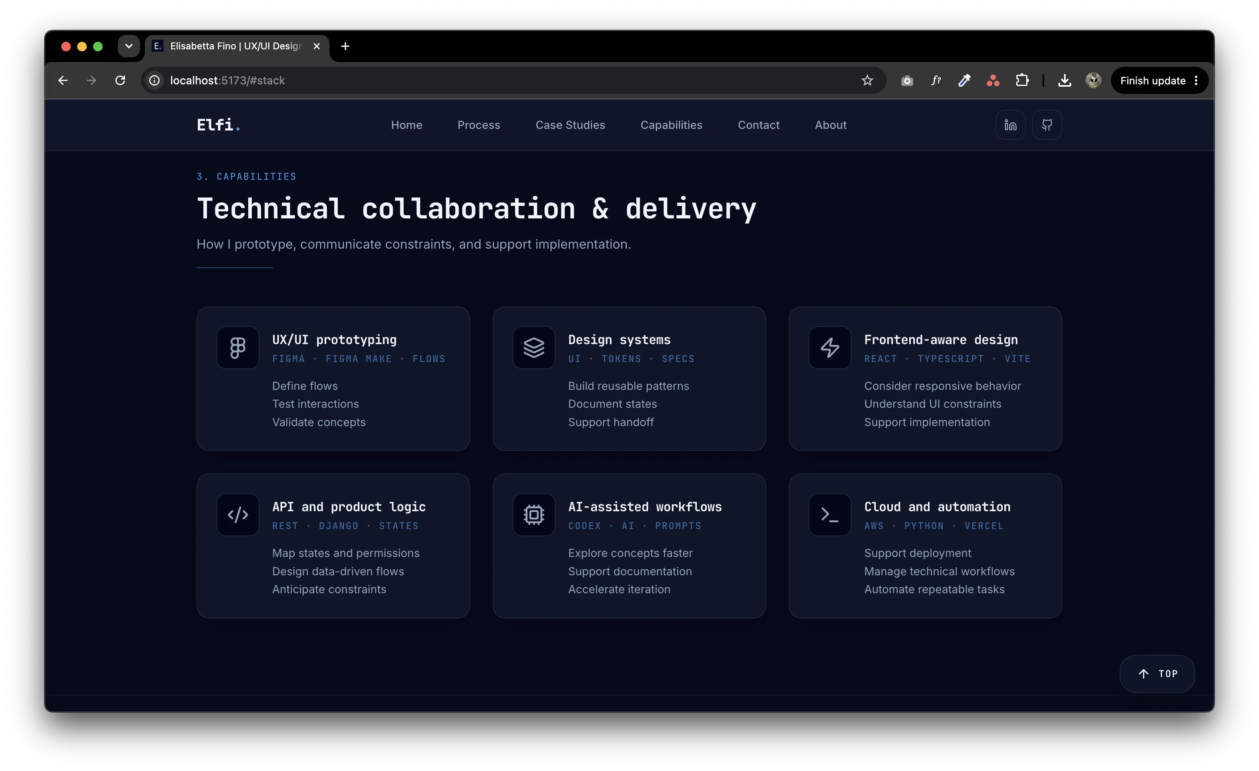Viewport: 1259px width, 771px height.
Task: Click the 'Support handoff' line
Action: tap(610, 422)
